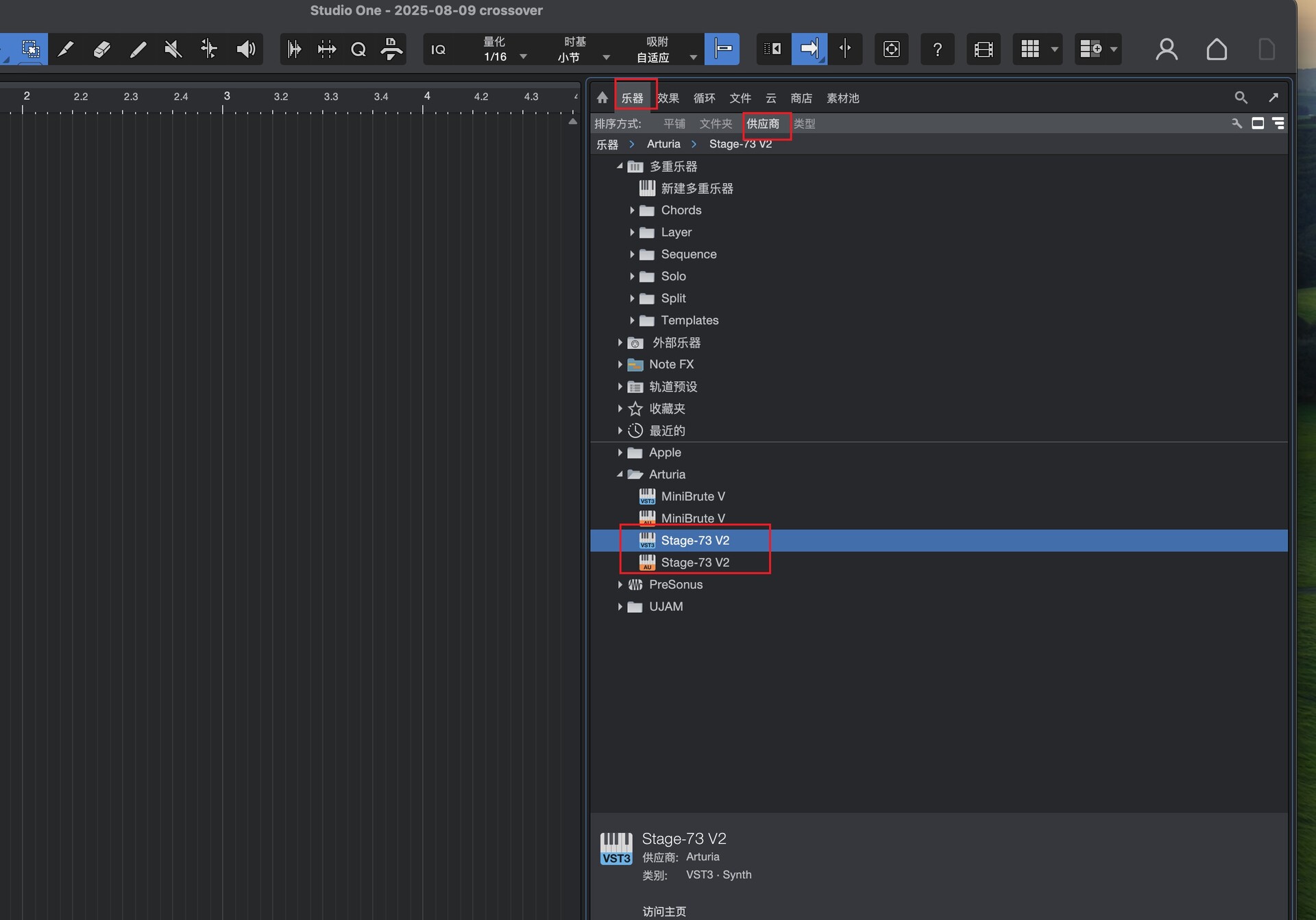
Task: Expand the Chords folder
Action: (631, 210)
